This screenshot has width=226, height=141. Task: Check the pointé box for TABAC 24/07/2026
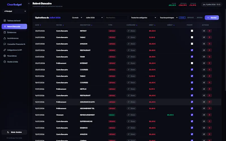click(192, 37)
